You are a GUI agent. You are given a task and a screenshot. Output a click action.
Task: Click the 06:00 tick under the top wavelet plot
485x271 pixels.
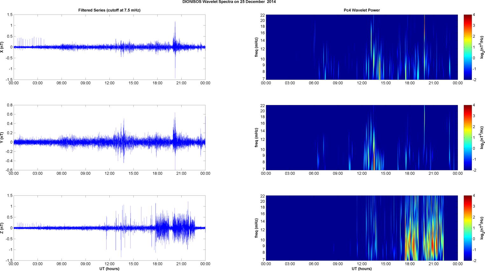[314, 83]
